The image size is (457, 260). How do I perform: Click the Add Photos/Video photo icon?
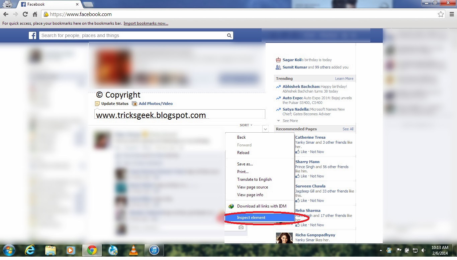134,104
